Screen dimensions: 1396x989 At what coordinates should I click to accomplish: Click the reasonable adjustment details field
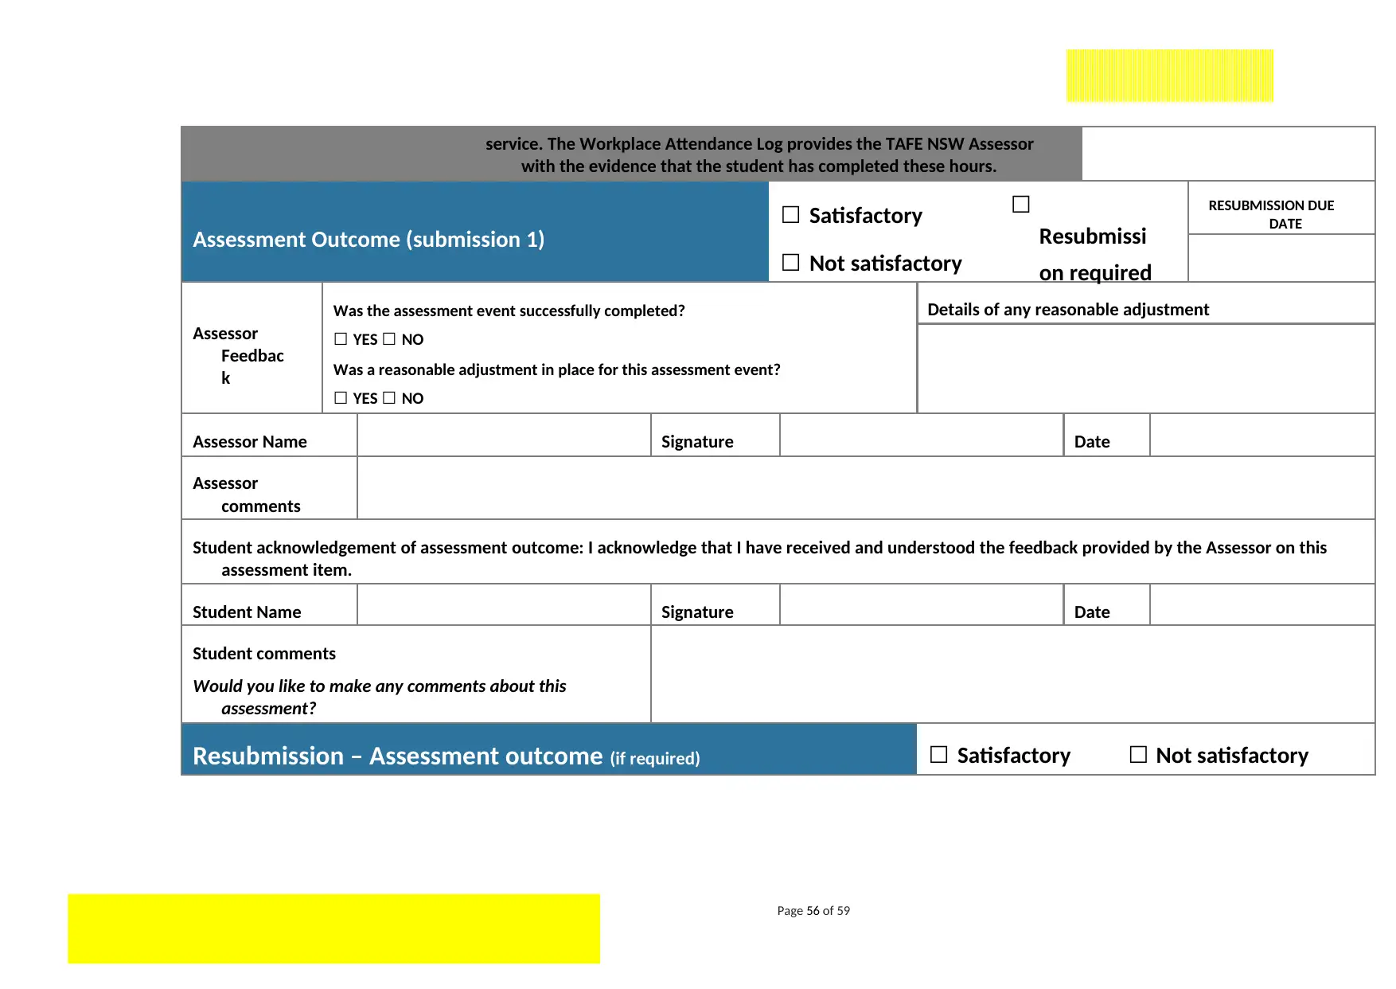(1146, 369)
